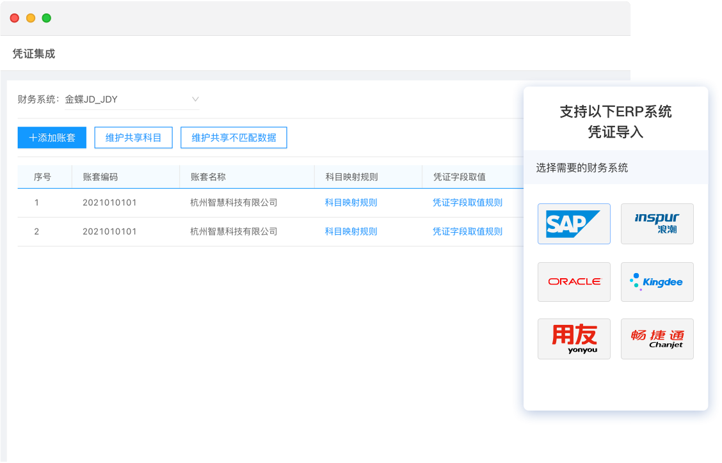The width and height of the screenshot is (722, 463).
Task: Select the 畅捷通 Chanjet tile
Action: [x=657, y=338]
